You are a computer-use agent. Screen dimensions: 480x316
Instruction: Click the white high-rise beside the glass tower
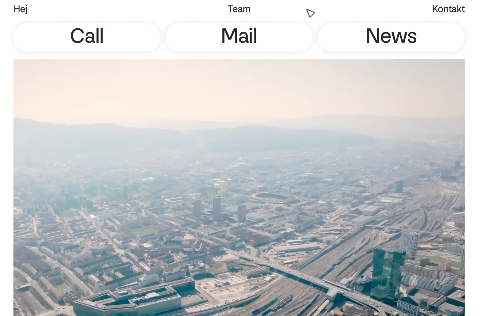[410, 245]
